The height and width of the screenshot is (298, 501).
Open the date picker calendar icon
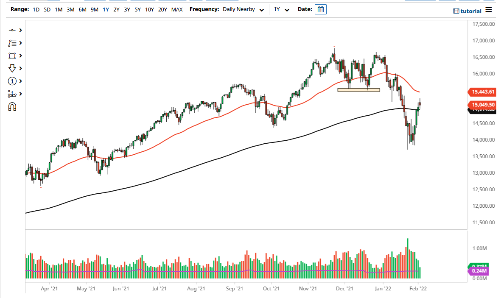320,9
